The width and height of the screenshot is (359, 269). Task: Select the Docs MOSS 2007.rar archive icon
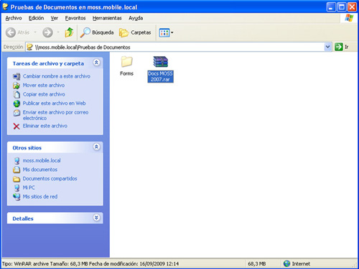[x=160, y=62]
